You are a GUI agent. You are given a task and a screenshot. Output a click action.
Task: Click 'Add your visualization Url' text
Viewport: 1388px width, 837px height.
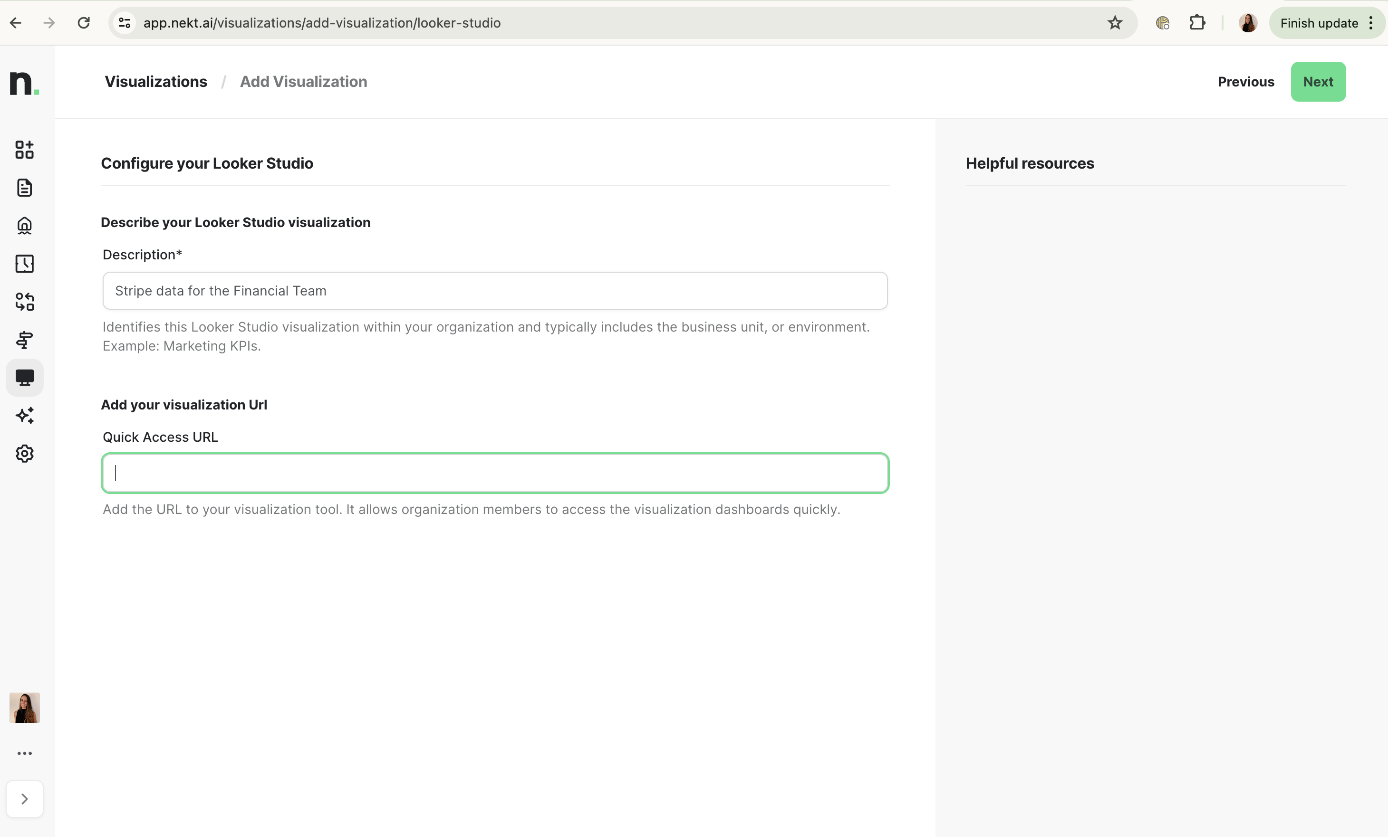(183, 405)
